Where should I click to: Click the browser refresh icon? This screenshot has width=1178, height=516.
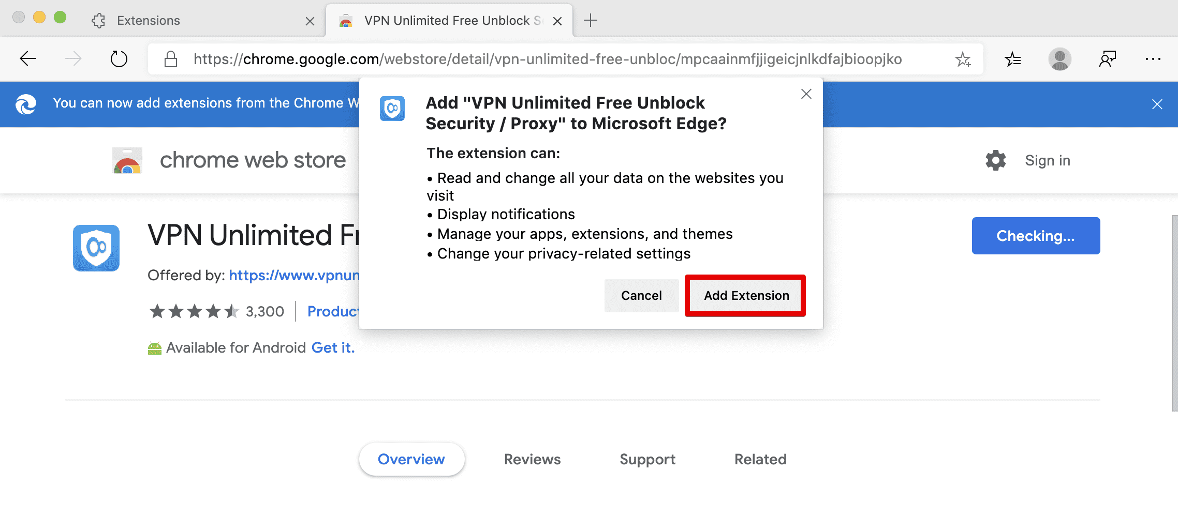coord(118,58)
